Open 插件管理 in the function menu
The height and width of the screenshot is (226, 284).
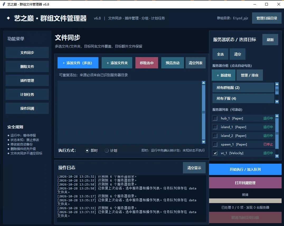click(27, 80)
